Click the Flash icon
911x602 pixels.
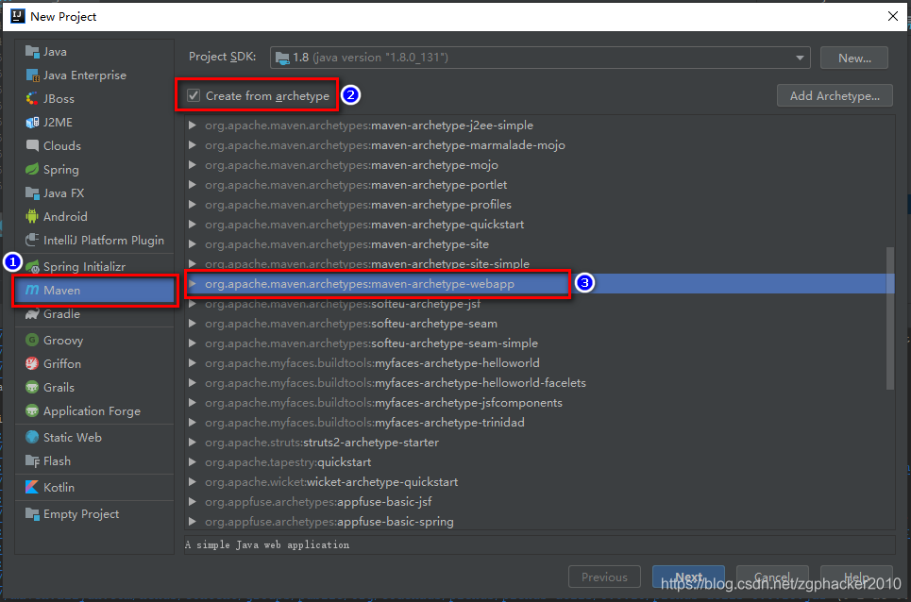[32, 460]
